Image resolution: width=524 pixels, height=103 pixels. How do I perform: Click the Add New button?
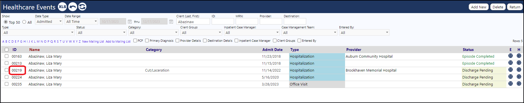click(x=479, y=7)
